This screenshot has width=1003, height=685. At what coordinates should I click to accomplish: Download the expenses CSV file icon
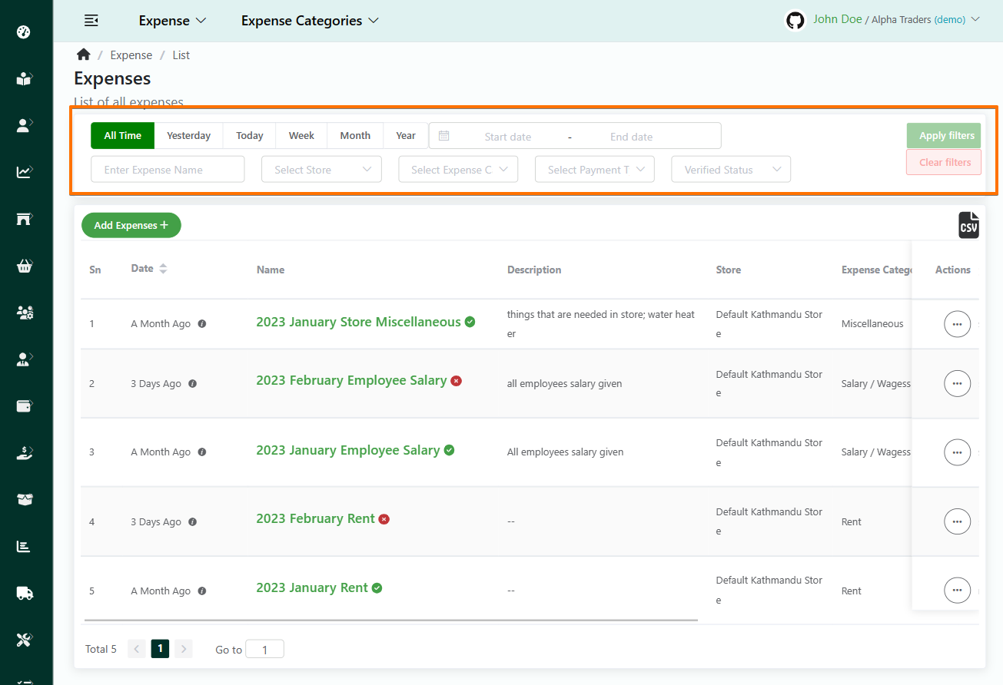[968, 225]
